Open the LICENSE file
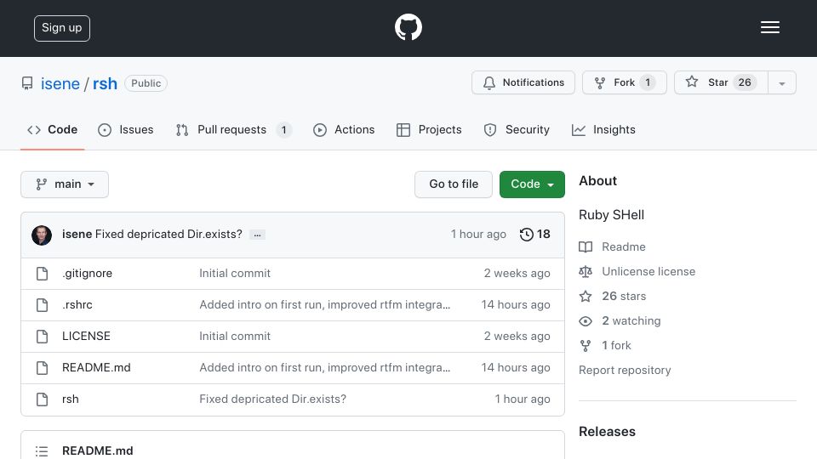 tap(86, 337)
